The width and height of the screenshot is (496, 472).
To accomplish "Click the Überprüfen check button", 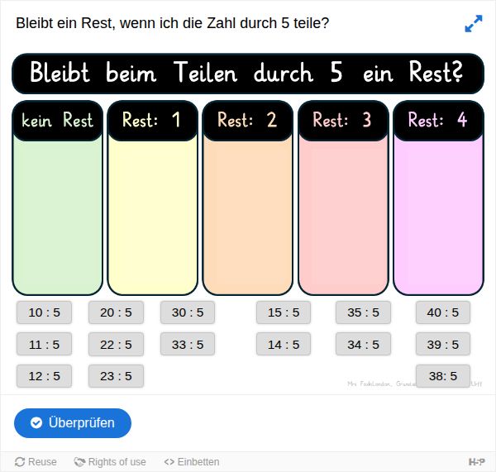I will tap(73, 423).
